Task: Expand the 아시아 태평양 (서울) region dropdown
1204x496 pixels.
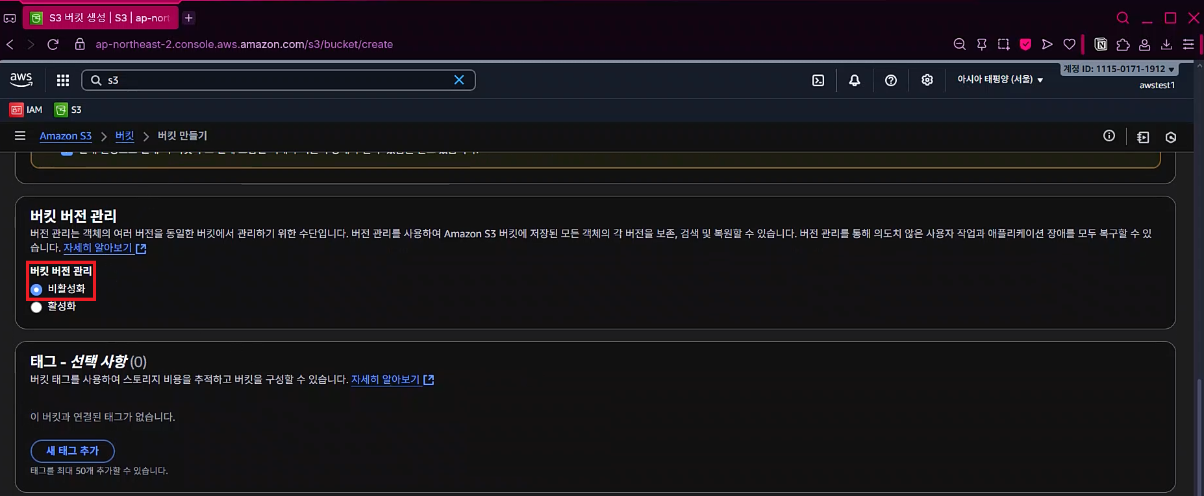Action: click(x=1000, y=79)
